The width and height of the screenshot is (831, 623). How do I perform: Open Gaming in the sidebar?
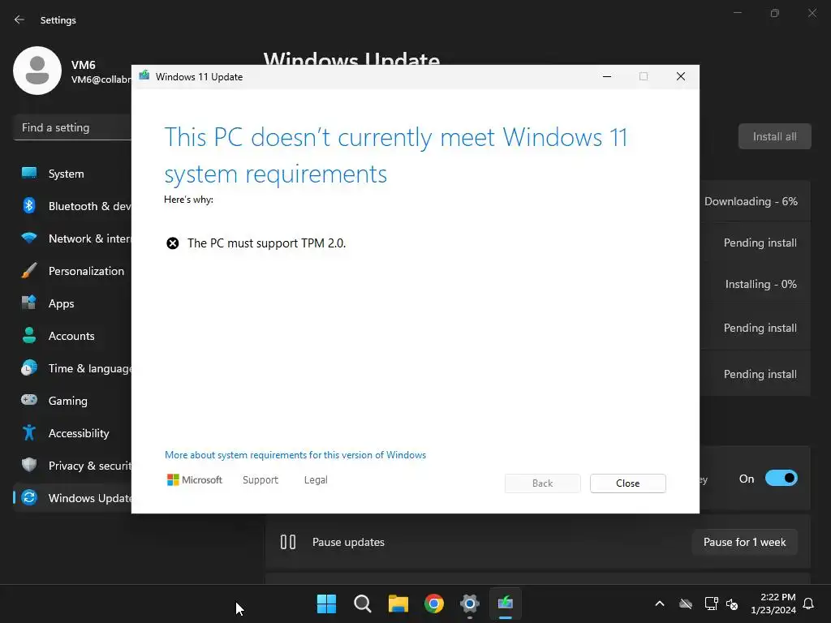point(72,401)
